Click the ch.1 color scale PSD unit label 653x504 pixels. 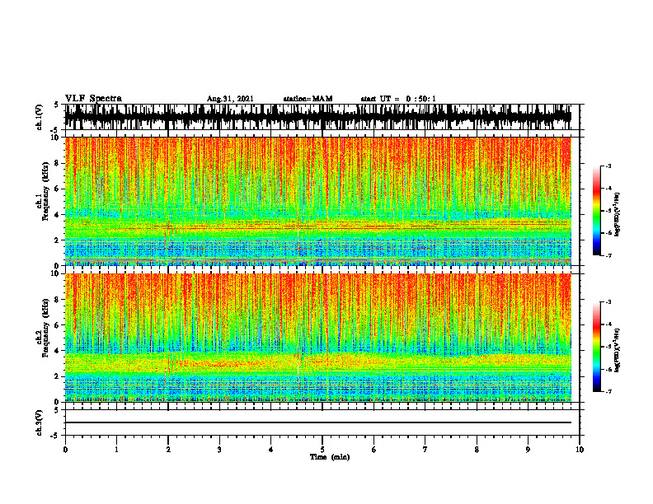click(618, 215)
